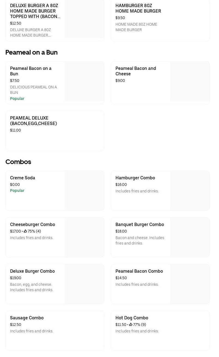Click the Combos section heading
Image resolution: width=219 pixels, height=357 pixels.
click(18, 162)
